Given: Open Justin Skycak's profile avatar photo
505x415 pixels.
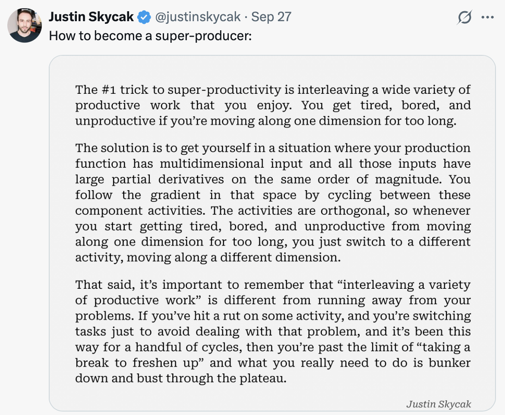Looking at the screenshot, I should (x=25, y=26).
